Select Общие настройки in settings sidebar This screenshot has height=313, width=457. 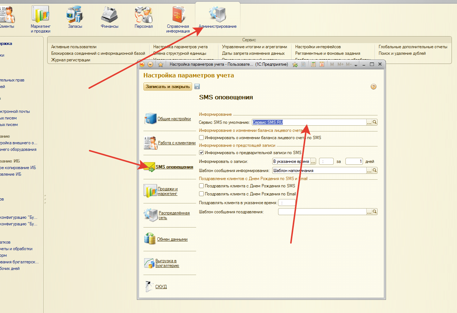(x=174, y=119)
